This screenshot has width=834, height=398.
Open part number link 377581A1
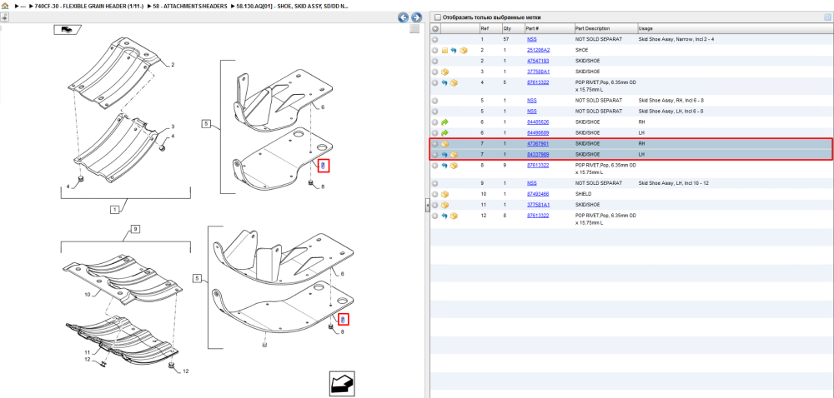click(538, 205)
